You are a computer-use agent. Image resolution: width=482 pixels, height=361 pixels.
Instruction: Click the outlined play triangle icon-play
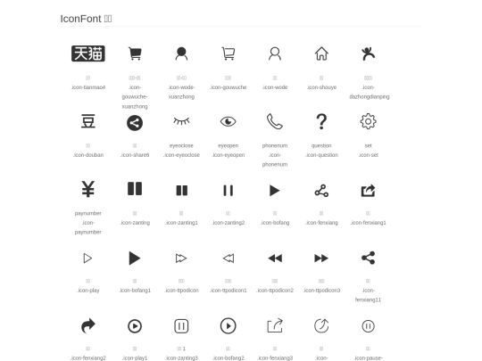click(87, 258)
